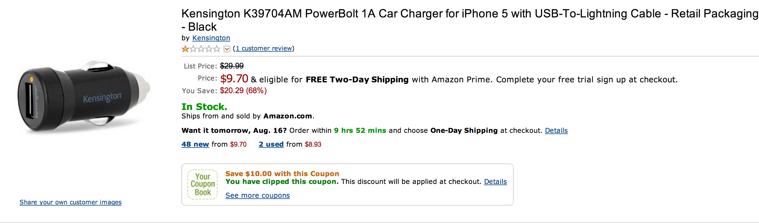
Task: Click the green In Stock text
Action: point(204,107)
